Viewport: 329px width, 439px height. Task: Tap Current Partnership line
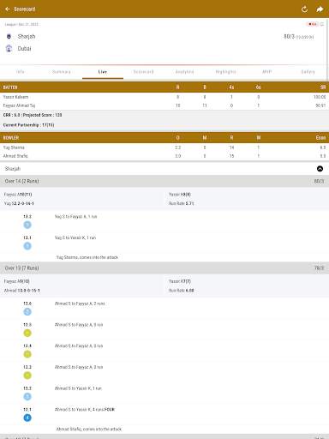click(28, 125)
